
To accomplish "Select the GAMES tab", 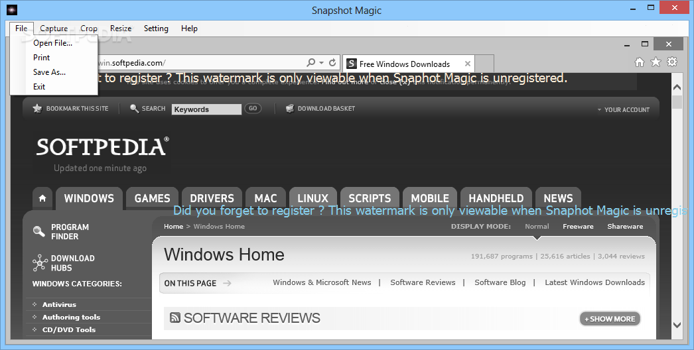I will click(x=152, y=198).
